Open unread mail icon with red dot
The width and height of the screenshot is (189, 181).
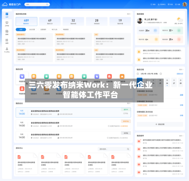(139, 141)
